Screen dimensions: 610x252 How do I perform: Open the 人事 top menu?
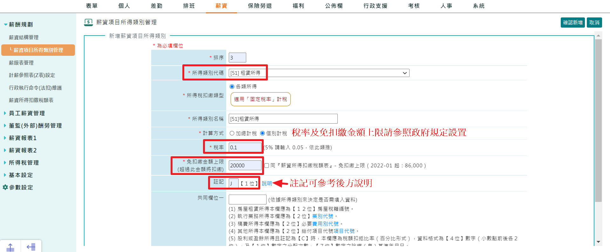click(446, 6)
